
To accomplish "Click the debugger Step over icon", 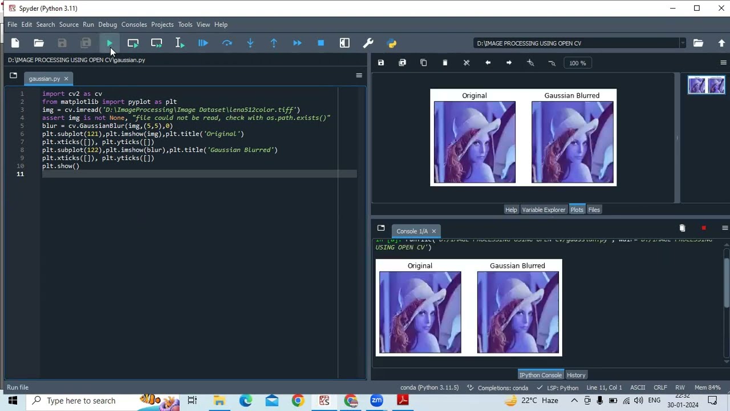I will pyautogui.click(x=227, y=43).
